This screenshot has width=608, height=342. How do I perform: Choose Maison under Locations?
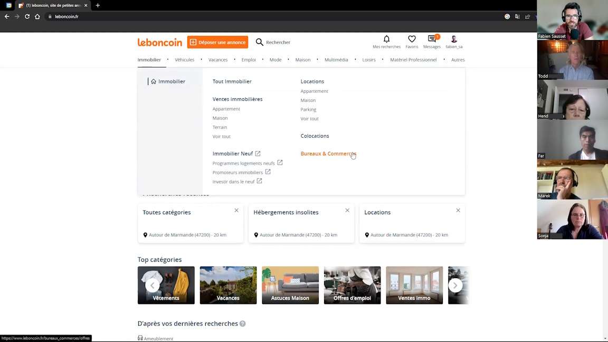tap(308, 100)
